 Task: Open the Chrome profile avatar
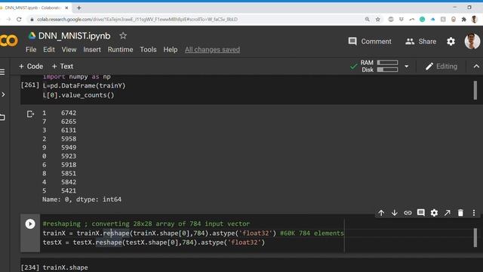475,19
